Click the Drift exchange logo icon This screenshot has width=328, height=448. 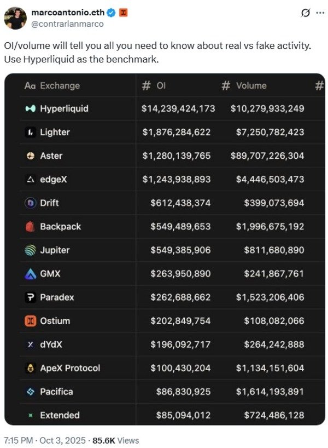(31, 203)
